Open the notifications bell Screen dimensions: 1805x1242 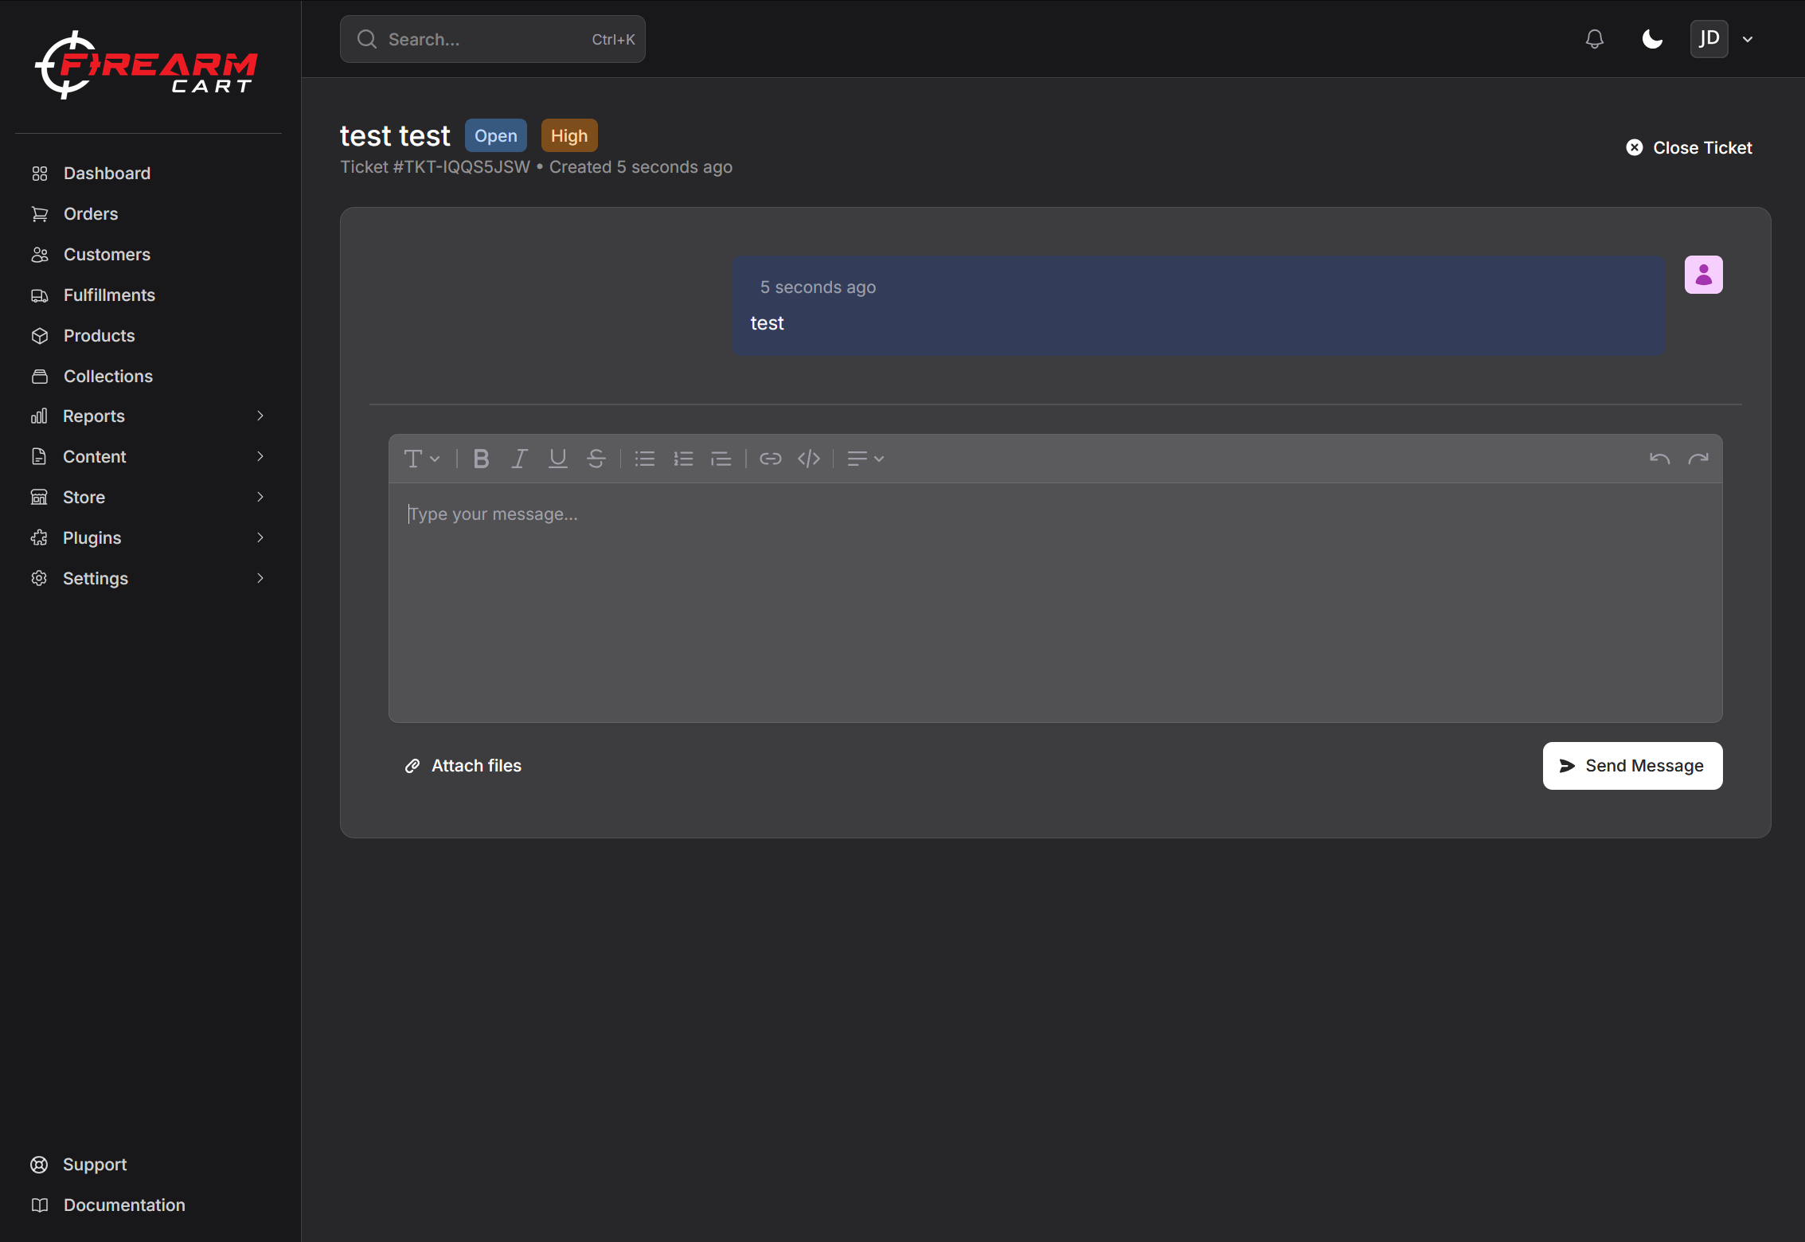click(1594, 39)
